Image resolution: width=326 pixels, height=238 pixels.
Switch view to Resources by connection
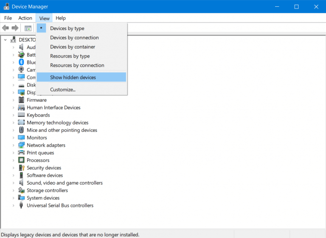click(81, 65)
